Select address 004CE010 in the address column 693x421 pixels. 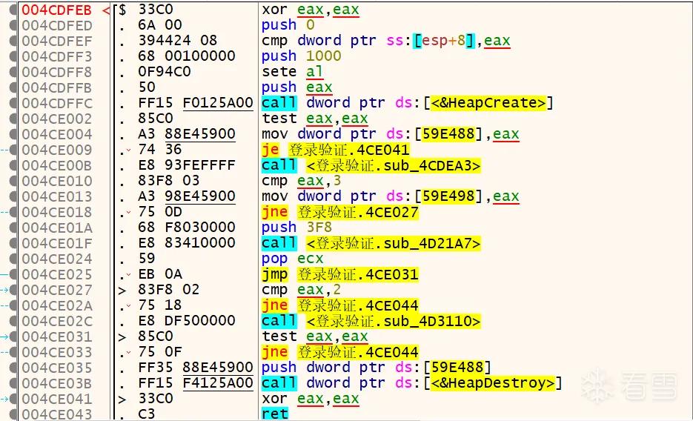(57, 181)
